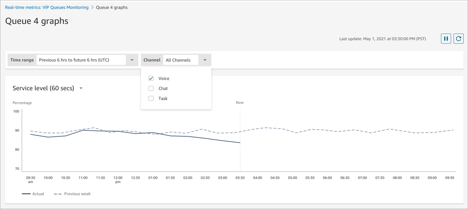Viewport: 468px width, 209px height.
Task: Click the refresh icon button
Action: pyautogui.click(x=458, y=39)
